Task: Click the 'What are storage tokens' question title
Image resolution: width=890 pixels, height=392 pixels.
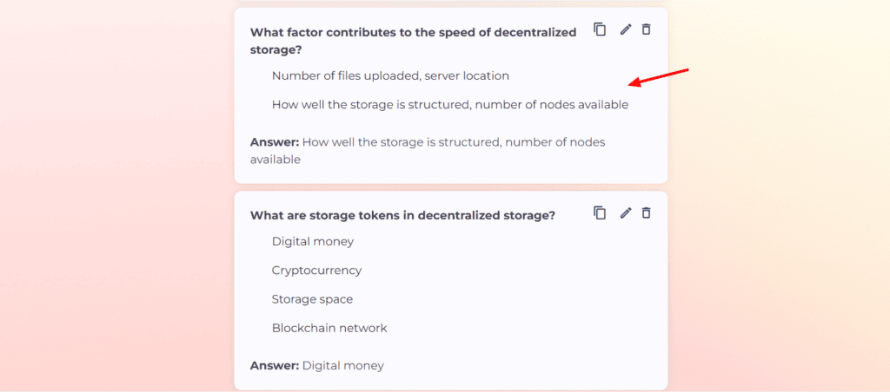Action: pyautogui.click(x=402, y=215)
